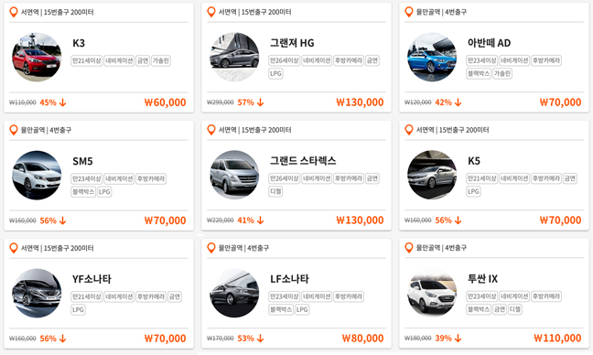Click the ₩110,000 price on the 투싼 IX card
Image resolution: width=593 pixels, height=355 pixels.
coord(557,339)
